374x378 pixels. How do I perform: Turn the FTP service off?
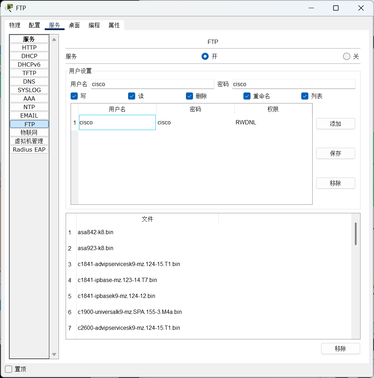[x=346, y=56]
